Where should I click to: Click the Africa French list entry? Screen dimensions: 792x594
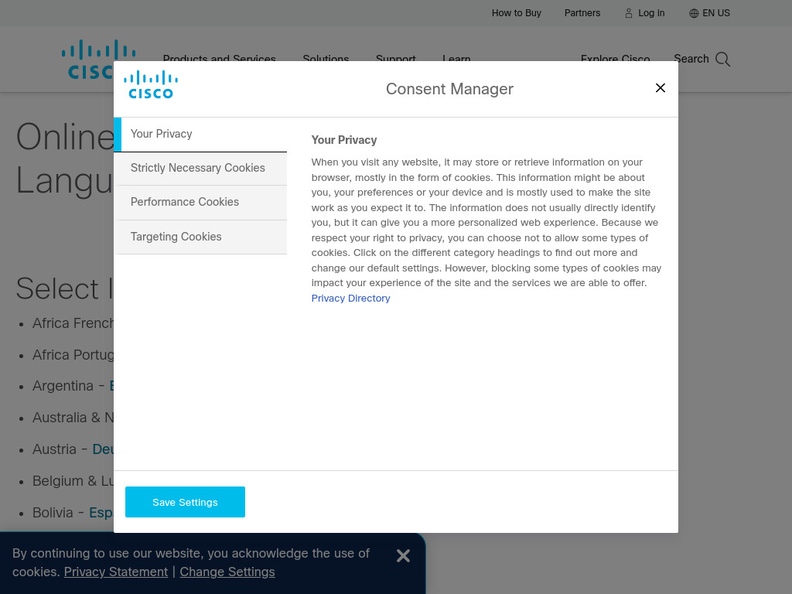[73, 323]
